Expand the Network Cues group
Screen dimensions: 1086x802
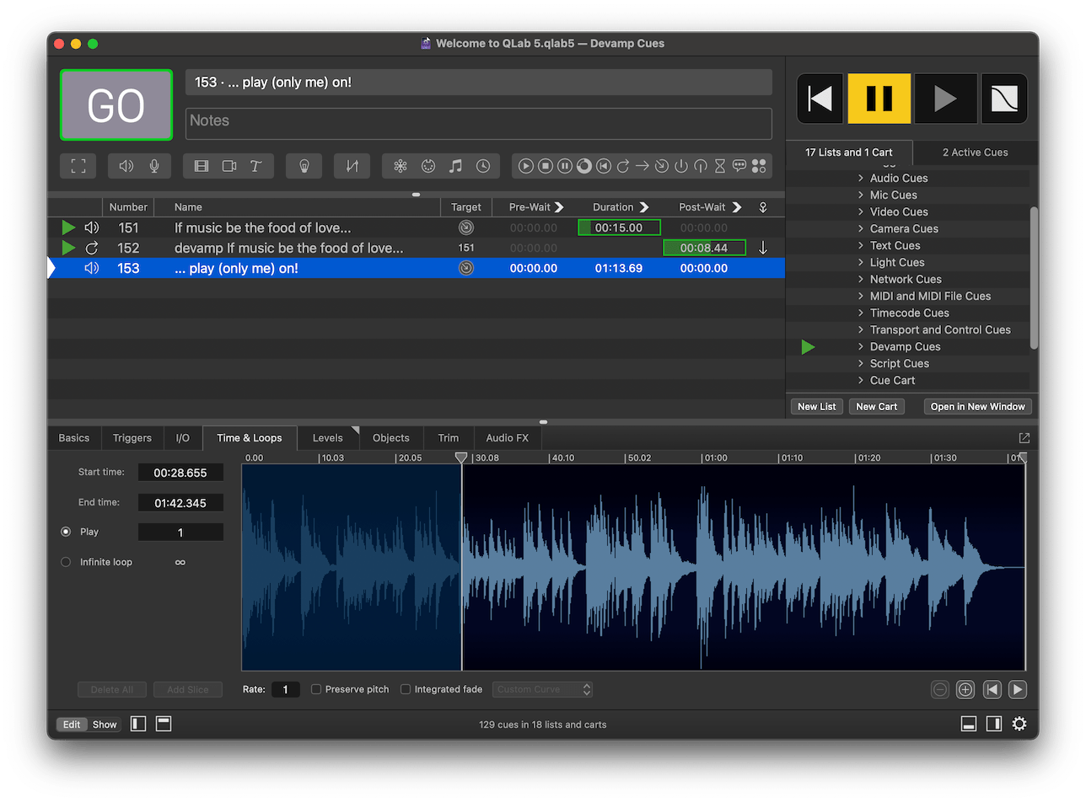(859, 279)
